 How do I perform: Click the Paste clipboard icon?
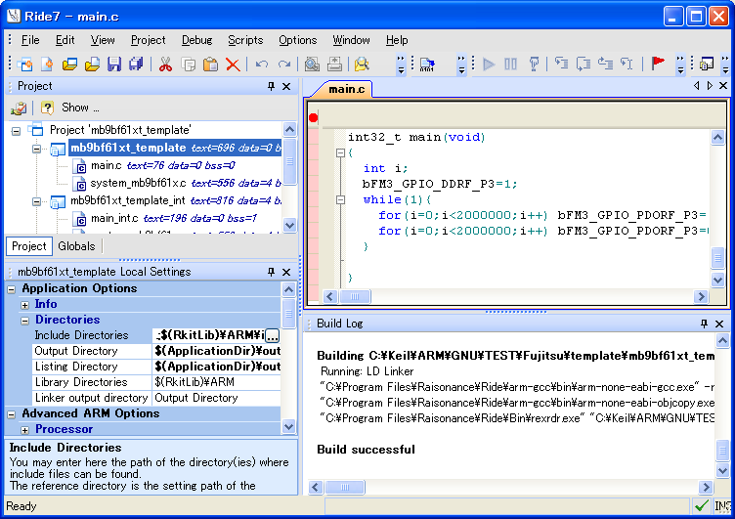(x=210, y=64)
